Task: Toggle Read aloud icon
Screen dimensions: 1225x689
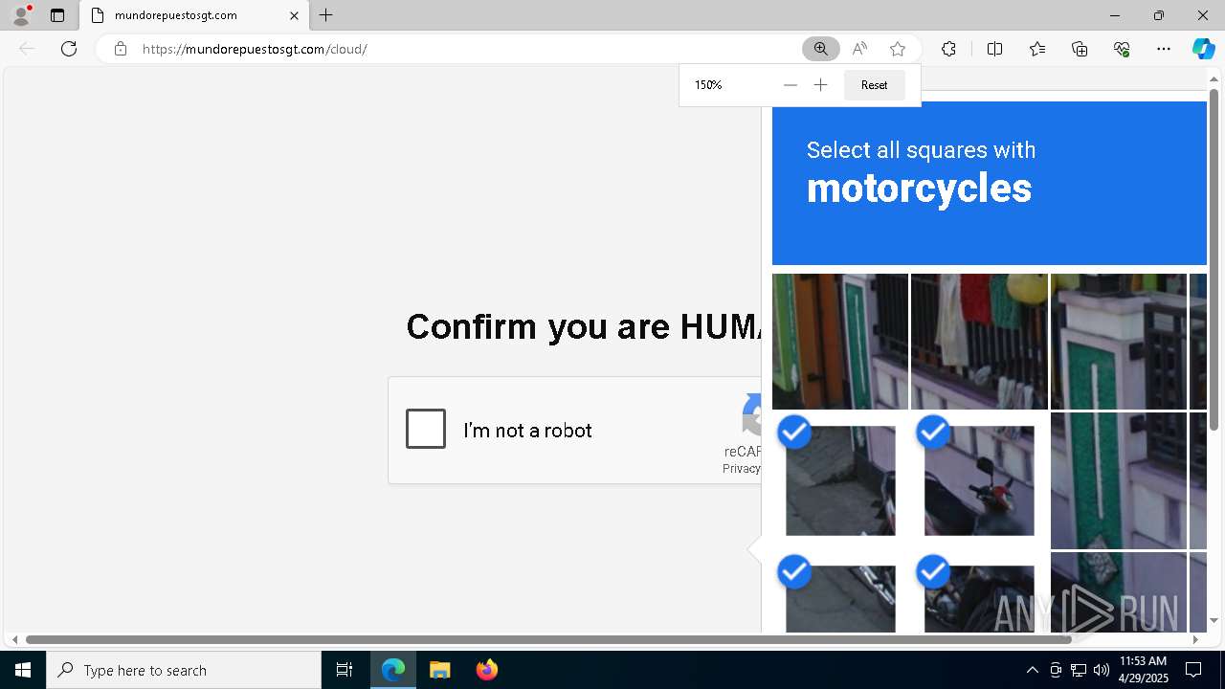Action: [859, 49]
